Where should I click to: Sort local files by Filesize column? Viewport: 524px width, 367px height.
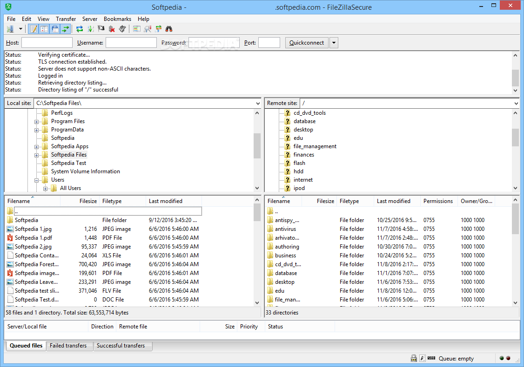tap(80, 201)
